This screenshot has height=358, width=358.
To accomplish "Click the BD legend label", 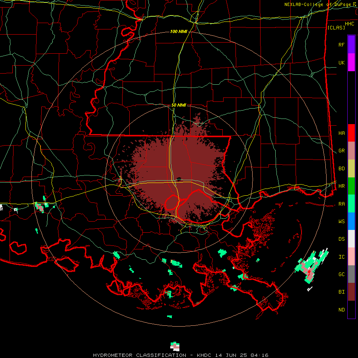I will [x=341, y=169].
